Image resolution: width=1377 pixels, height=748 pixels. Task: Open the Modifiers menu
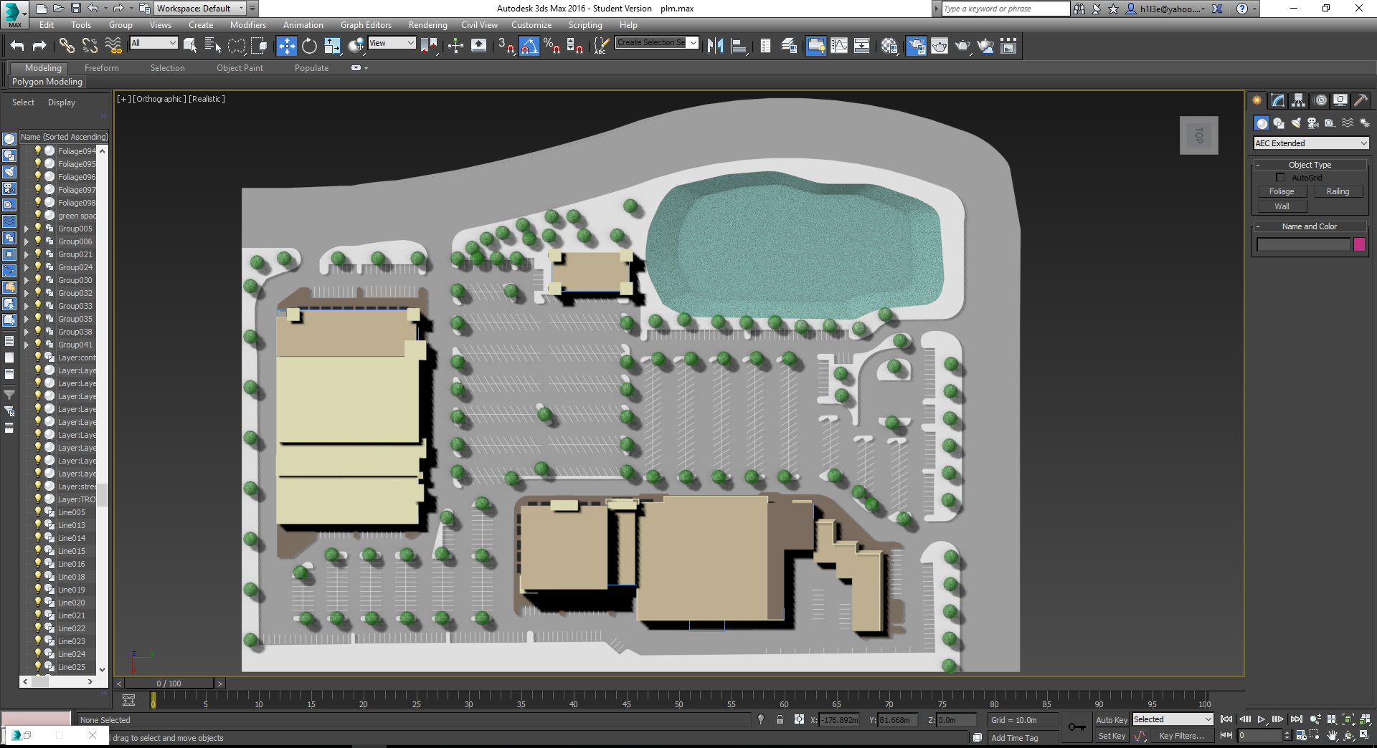point(248,25)
